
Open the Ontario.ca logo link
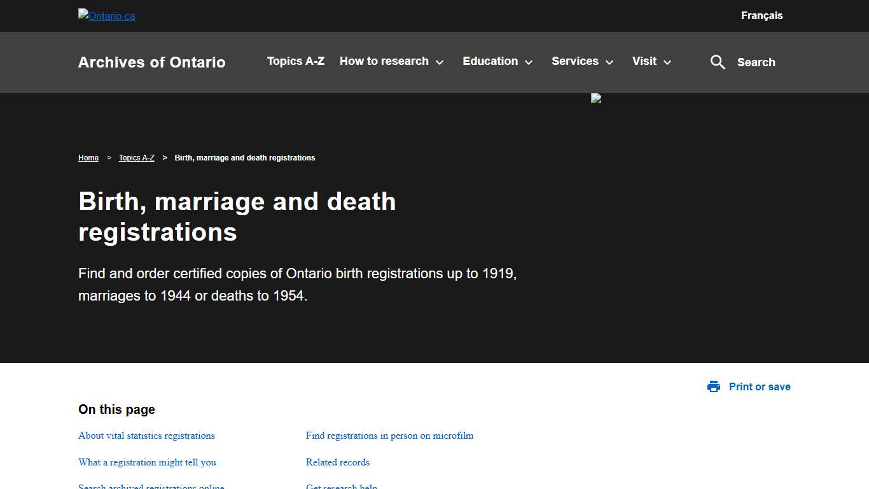tap(106, 15)
